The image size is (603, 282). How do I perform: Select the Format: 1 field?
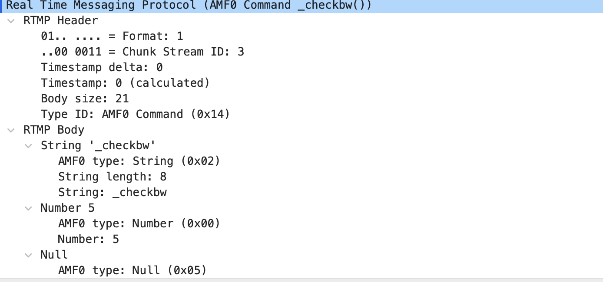coord(112,36)
